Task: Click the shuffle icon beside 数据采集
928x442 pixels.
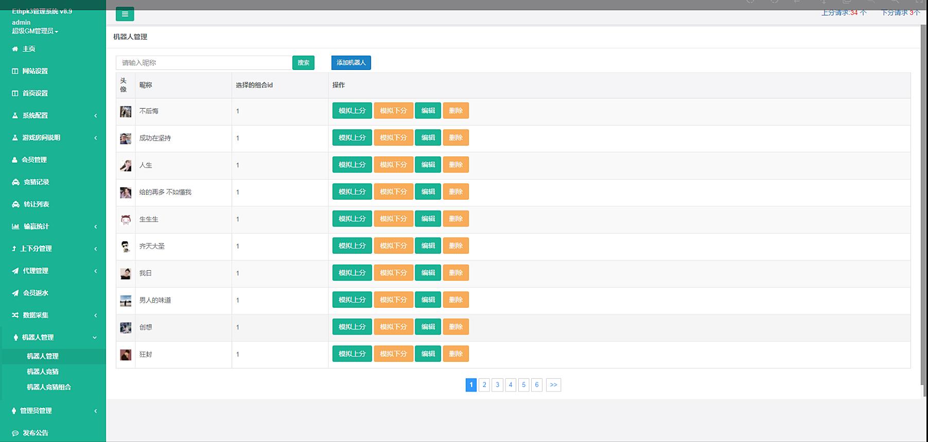Action: [x=15, y=315]
